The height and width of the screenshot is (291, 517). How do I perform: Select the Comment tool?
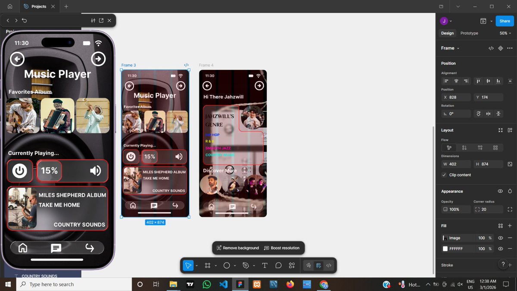(x=278, y=266)
